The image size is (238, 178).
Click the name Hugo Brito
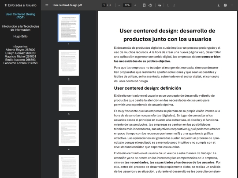pyautogui.click(x=20, y=36)
